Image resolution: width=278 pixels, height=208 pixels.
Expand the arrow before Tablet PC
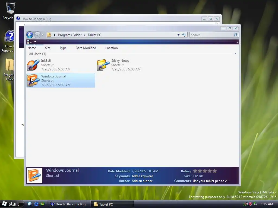click(x=84, y=35)
